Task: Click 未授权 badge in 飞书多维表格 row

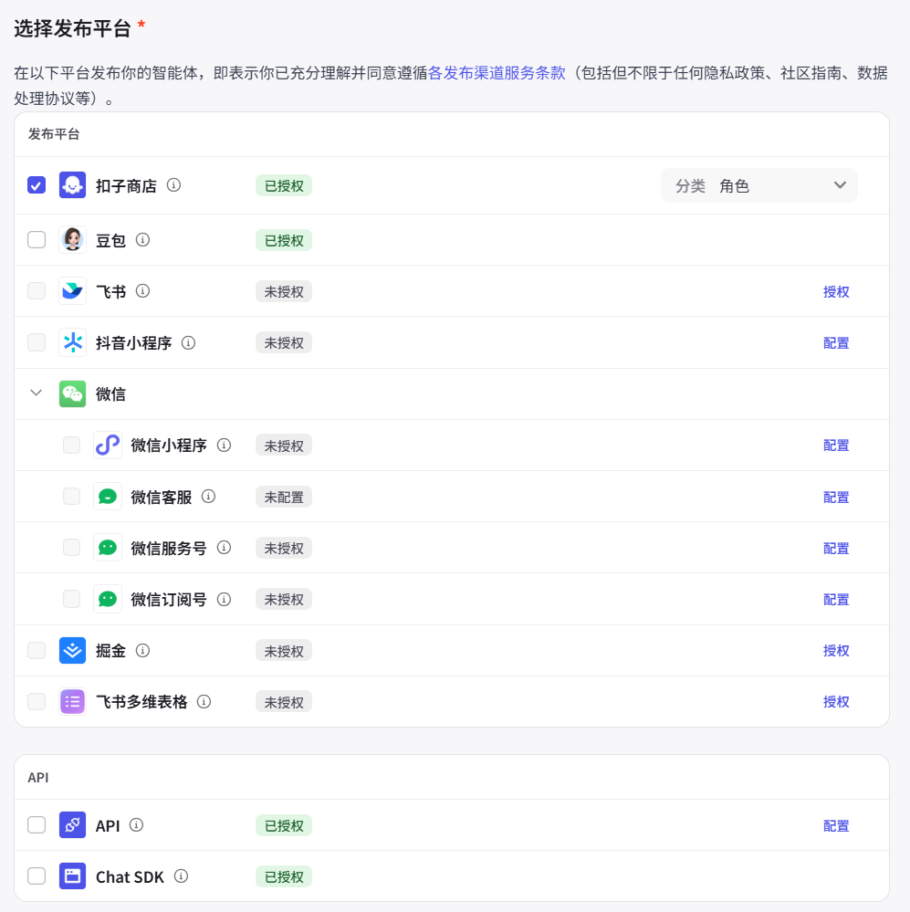Action: pyautogui.click(x=284, y=702)
